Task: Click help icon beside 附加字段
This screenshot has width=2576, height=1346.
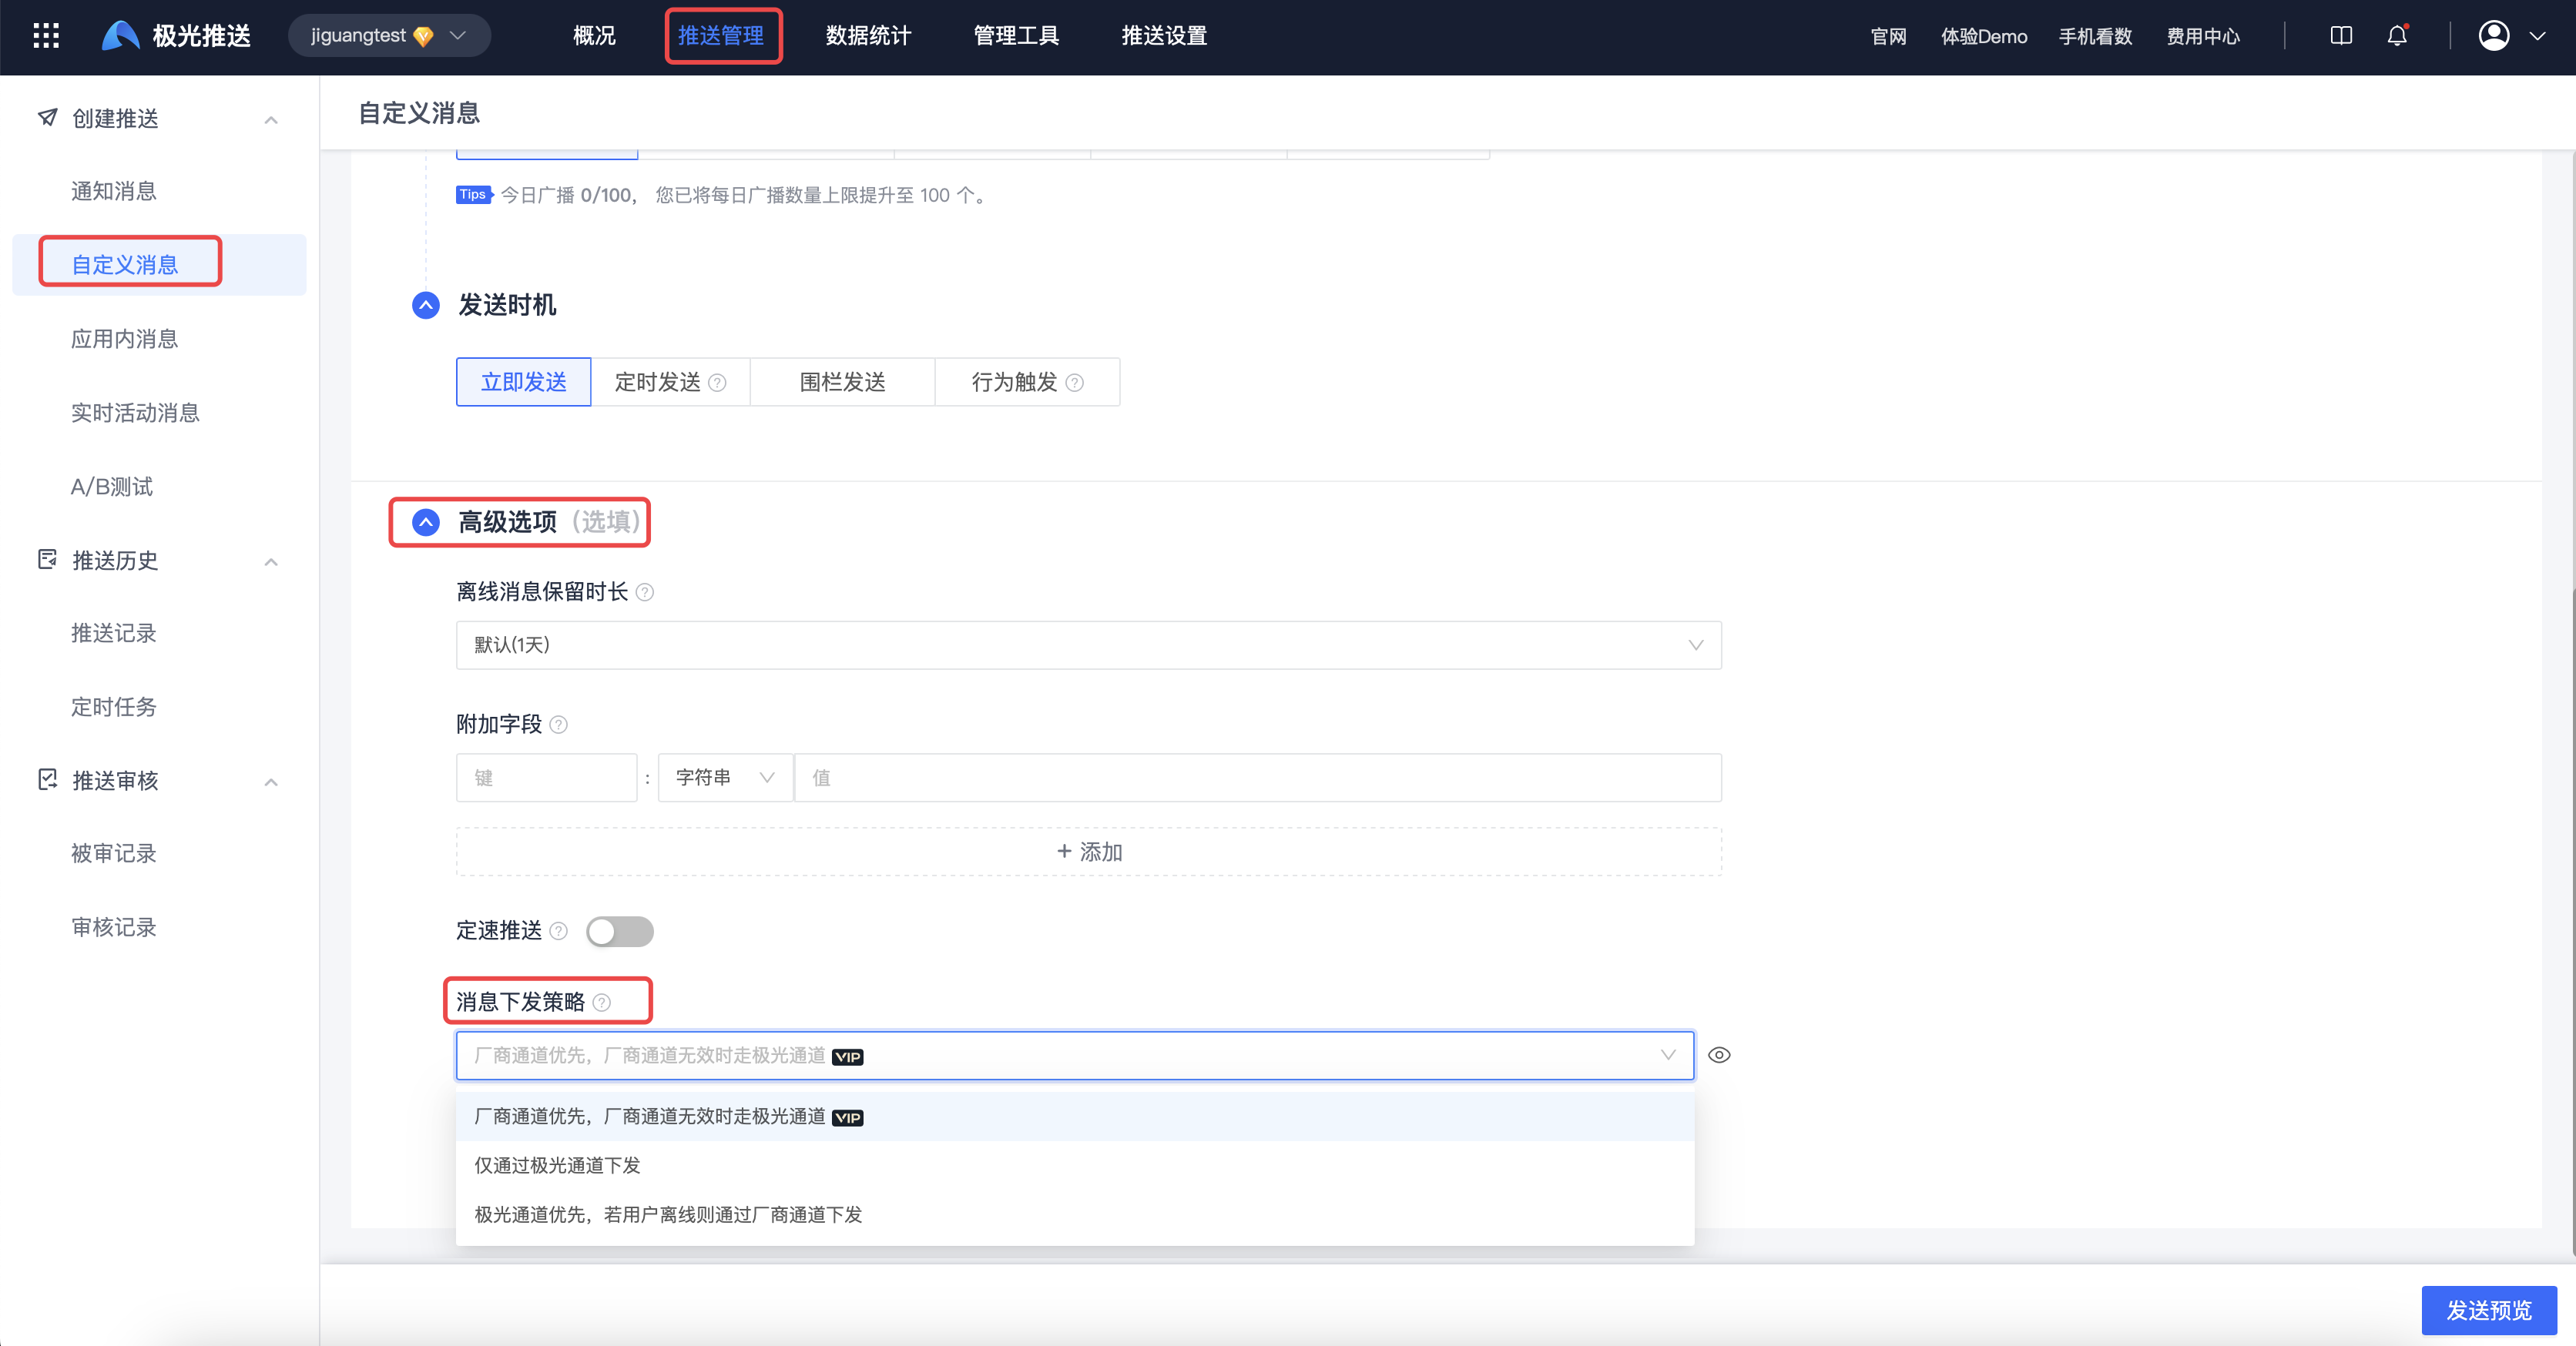Action: point(559,725)
